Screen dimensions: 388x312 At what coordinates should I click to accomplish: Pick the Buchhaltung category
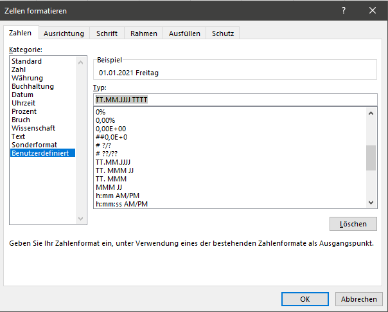click(x=42, y=86)
